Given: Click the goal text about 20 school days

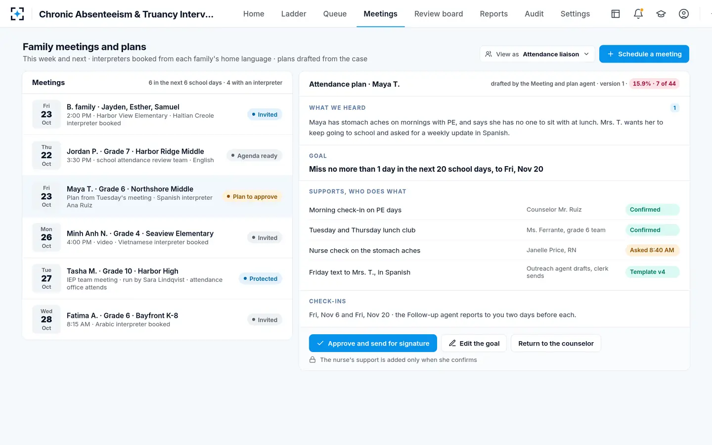Looking at the screenshot, I should pos(426,169).
